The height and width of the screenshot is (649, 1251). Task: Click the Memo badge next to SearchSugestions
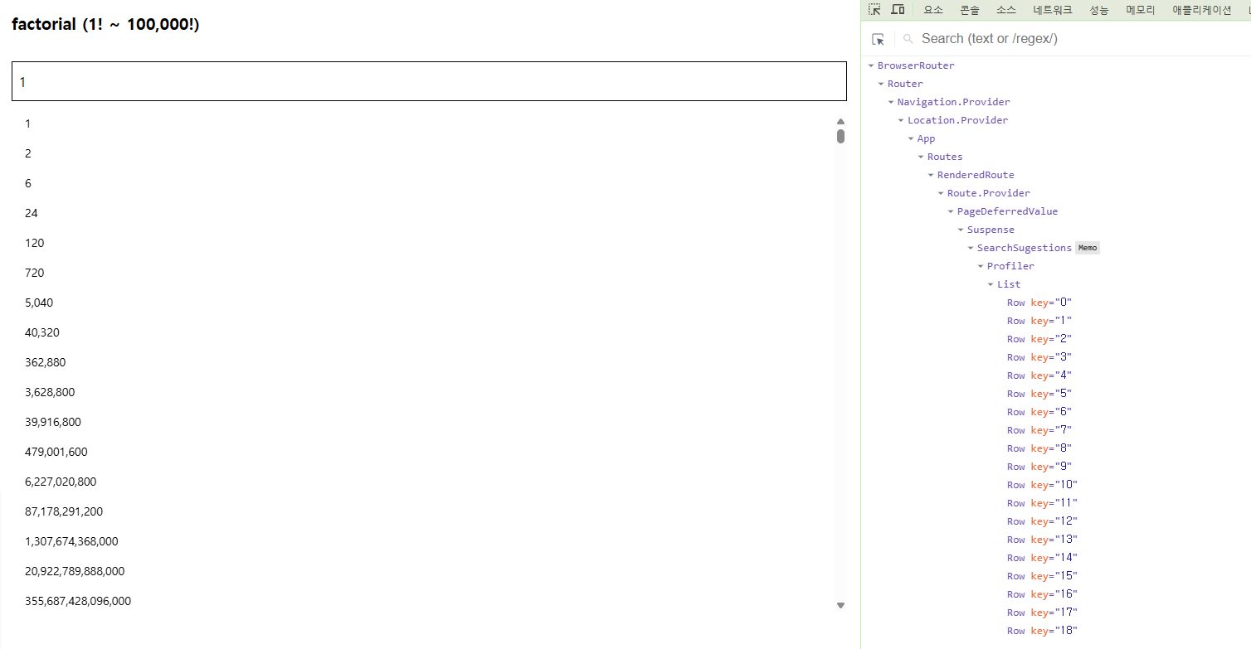point(1088,248)
